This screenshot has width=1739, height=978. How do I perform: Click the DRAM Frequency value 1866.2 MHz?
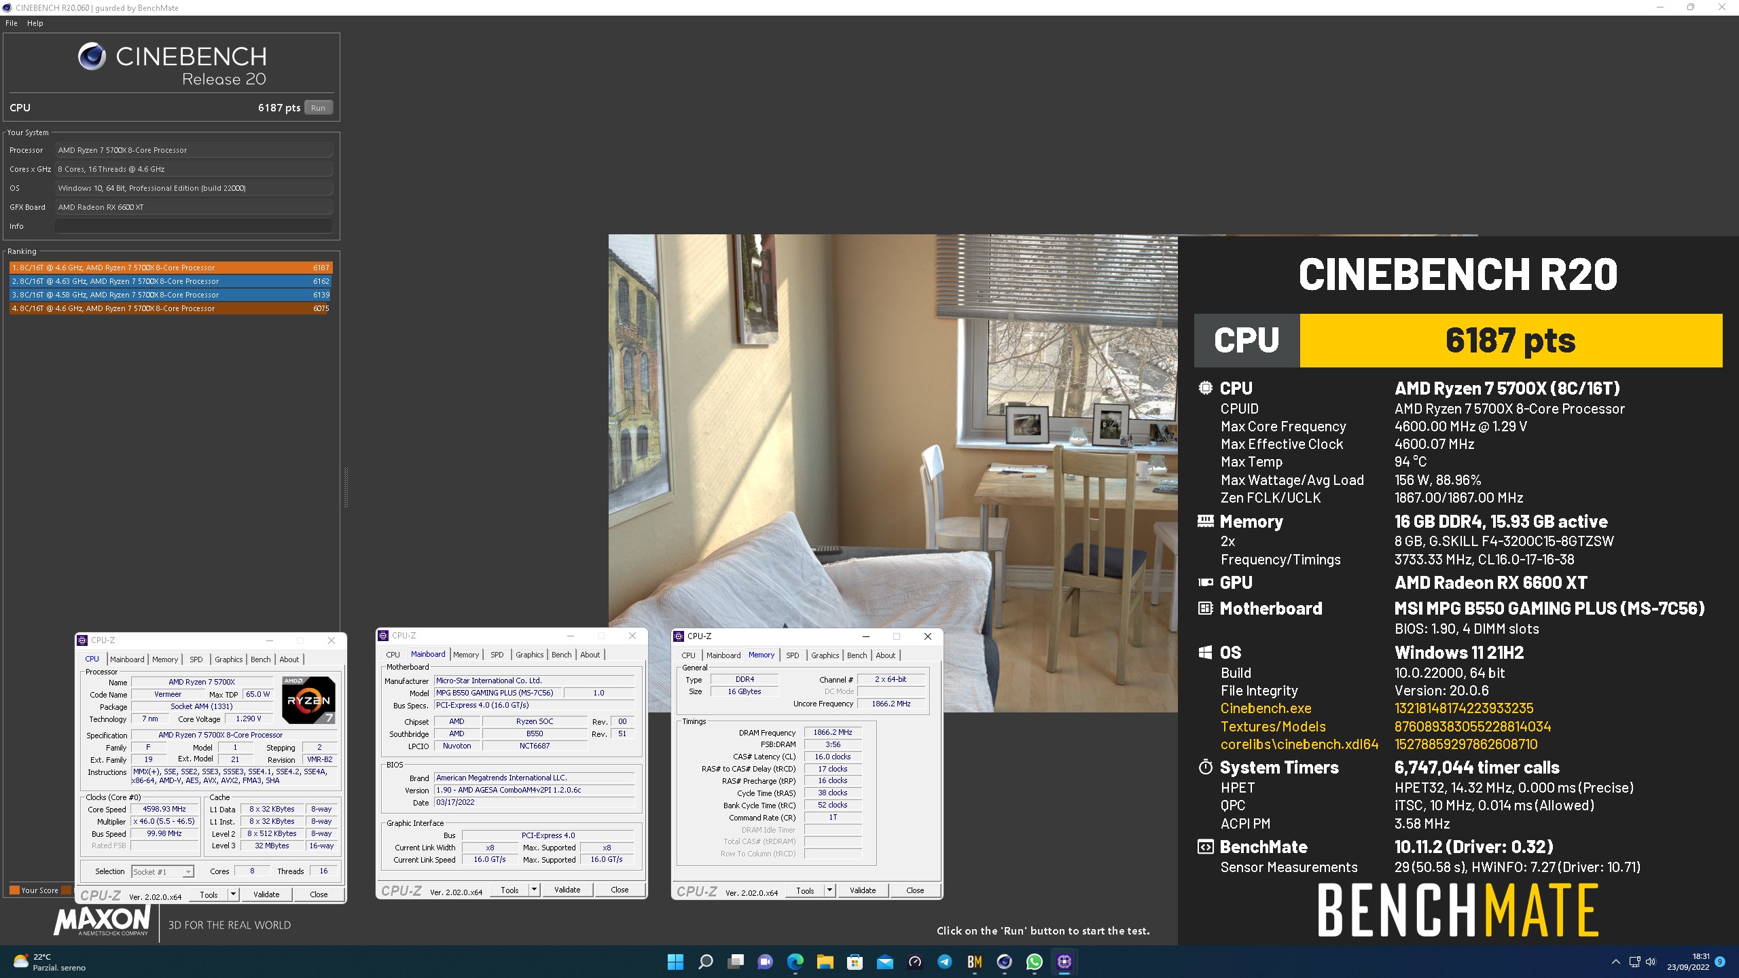click(833, 732)
